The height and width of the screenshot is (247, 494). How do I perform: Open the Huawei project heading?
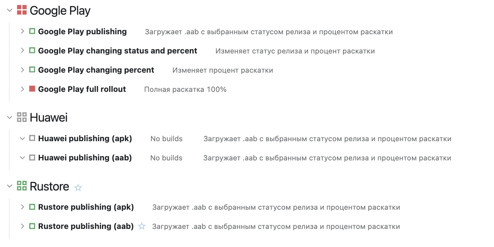(x=49, y=118)
